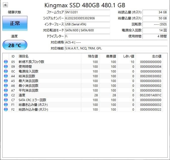Screen dimensions: 170x160
Task: Click status orb for ID F1 row
Action: (x=6, y=105)
